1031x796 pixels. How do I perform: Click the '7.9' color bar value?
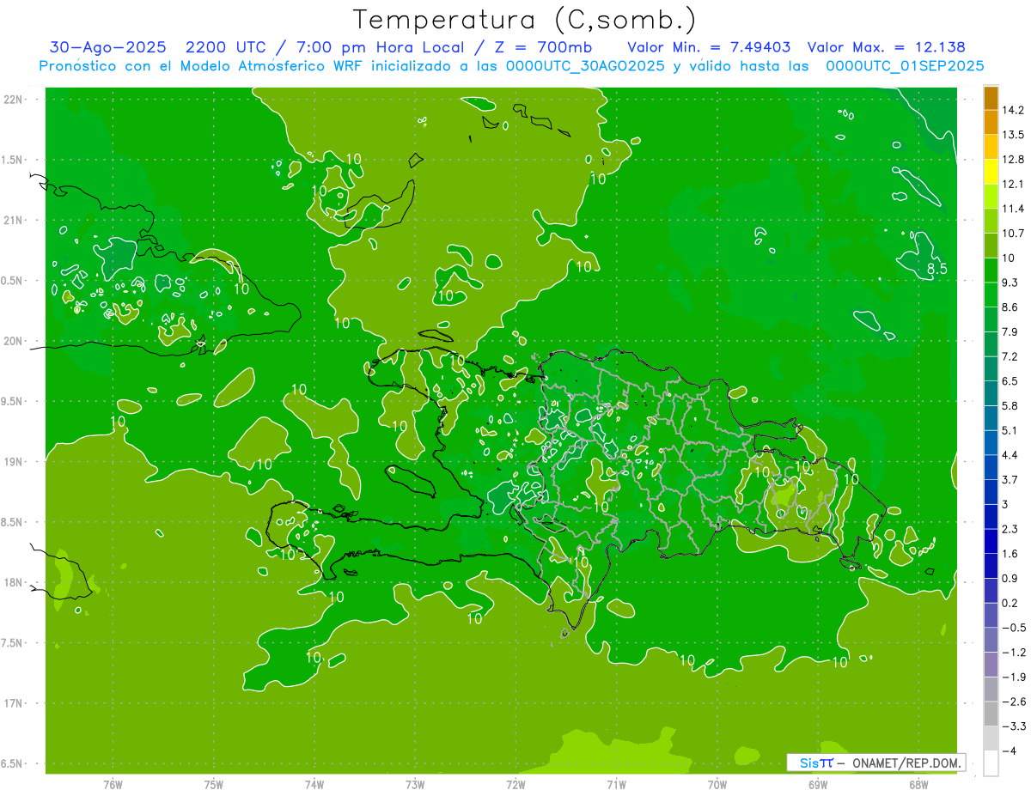[1010, 332]
